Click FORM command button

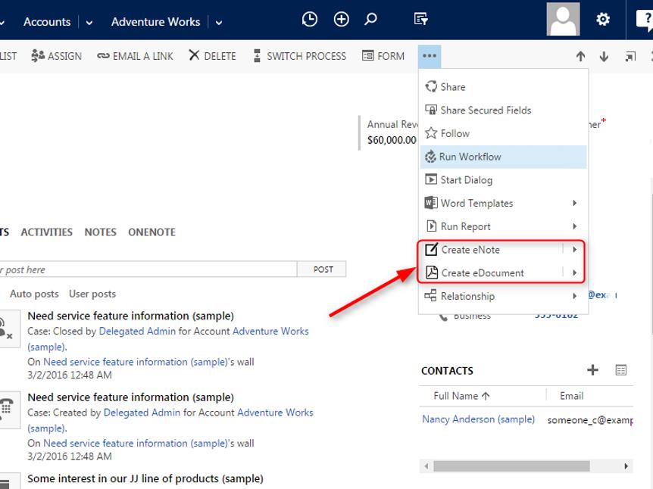click(383, 56)
